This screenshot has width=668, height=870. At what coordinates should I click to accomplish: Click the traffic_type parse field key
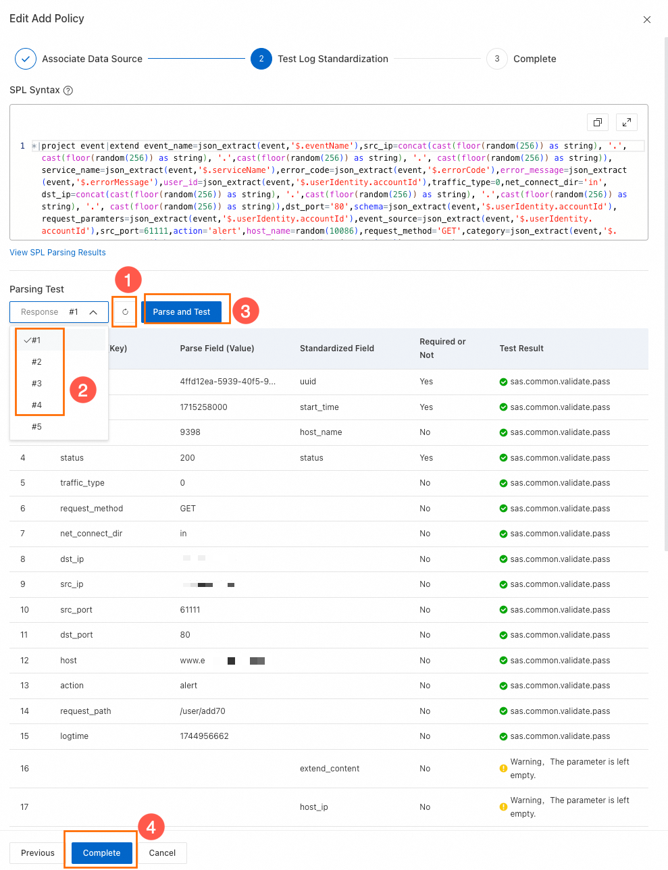tap(82, 483)
